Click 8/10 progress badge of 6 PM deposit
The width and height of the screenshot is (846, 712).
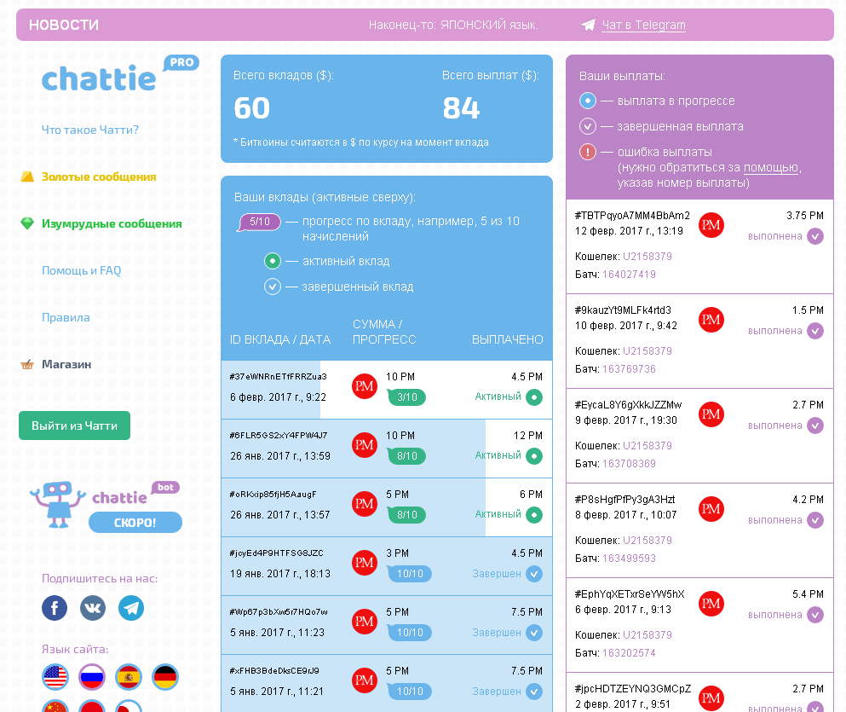pyautogui.click(x=406, y=515)
